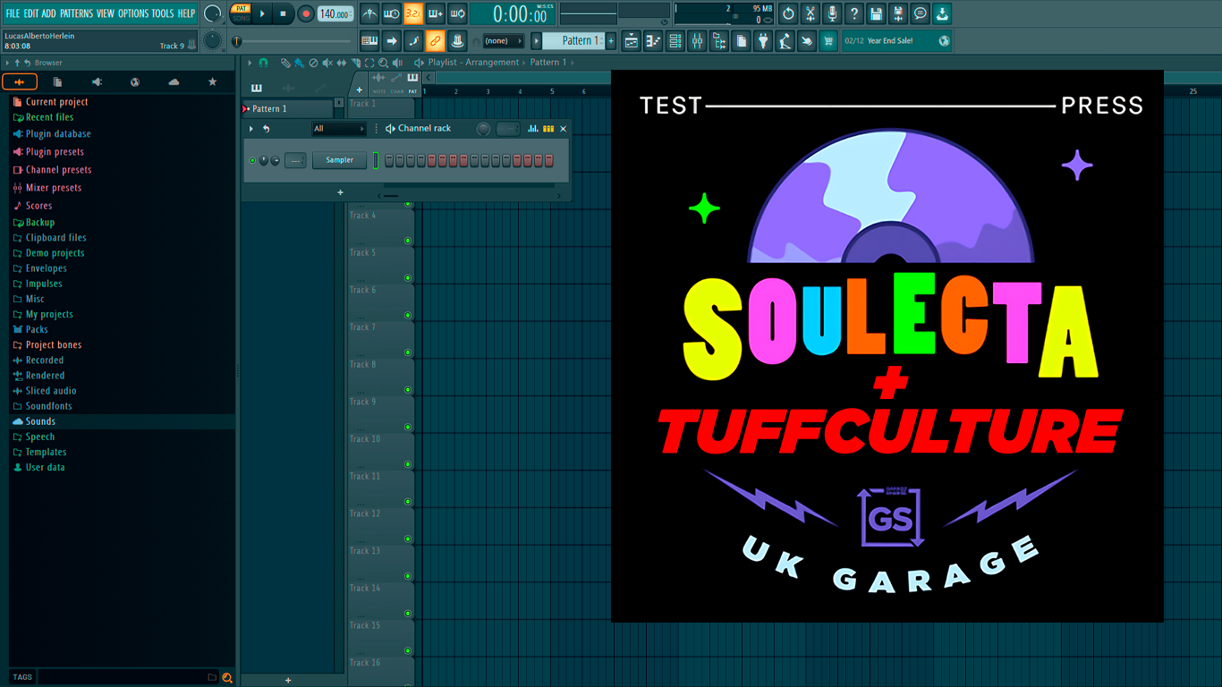The height and width of the screenshot is (687, 1222).
Task: Click the 140.000 tempo field
Action: (335, 13)
